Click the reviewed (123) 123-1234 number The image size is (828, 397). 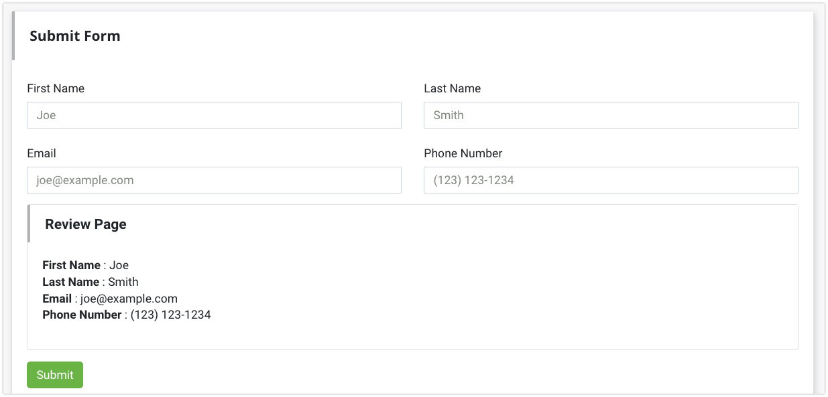pos(170,315)
